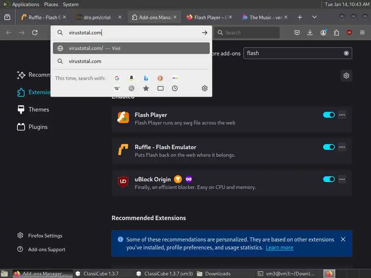Disable the Ruffle - Flash Emulator toggle
The height and width of the screenshot is (278, 371).
click(x=329, y=147)
